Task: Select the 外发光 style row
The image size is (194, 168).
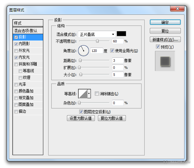Action: tap(28, 51)
